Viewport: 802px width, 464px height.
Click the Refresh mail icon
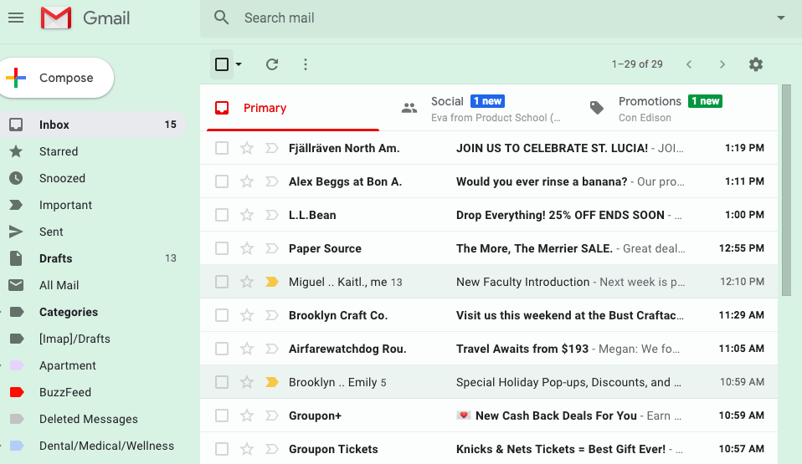[271, 64]
